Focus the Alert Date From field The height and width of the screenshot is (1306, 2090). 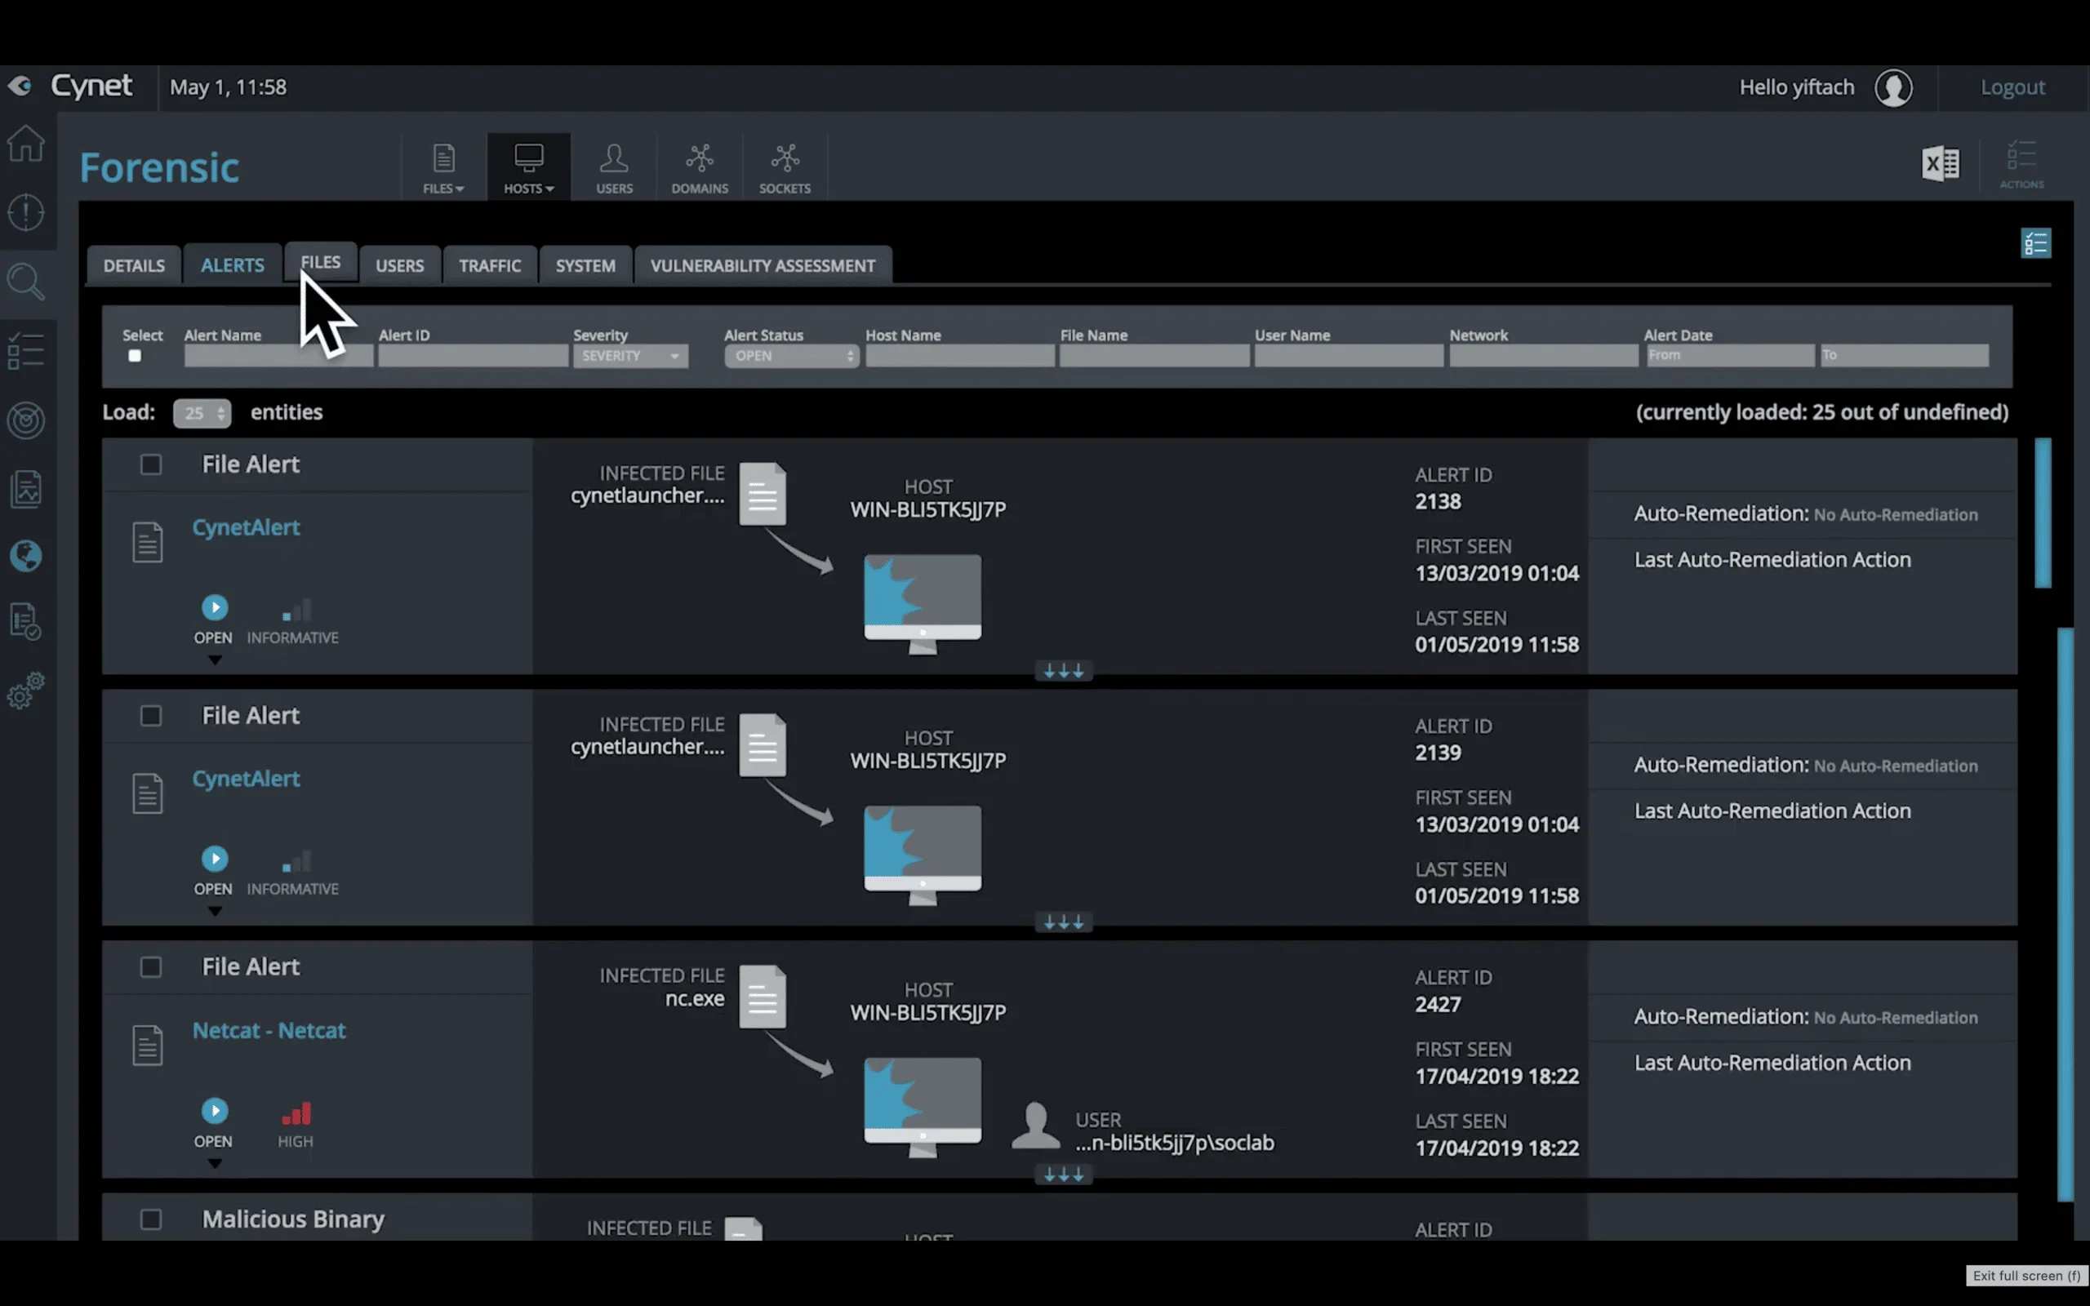coord(1730,356)
